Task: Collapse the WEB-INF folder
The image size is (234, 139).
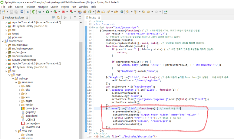Action: tap(16, 131)
